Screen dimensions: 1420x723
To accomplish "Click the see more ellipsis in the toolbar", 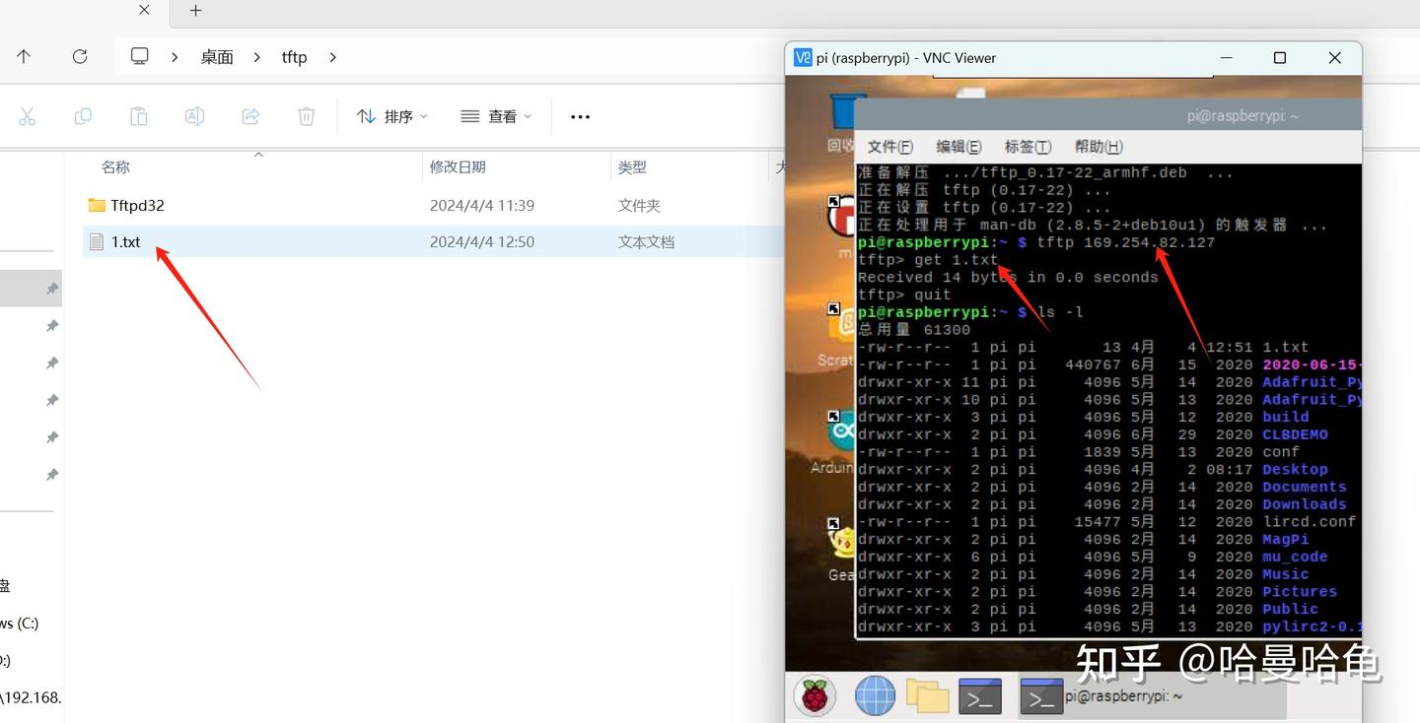I will click(x=579, y=115).
